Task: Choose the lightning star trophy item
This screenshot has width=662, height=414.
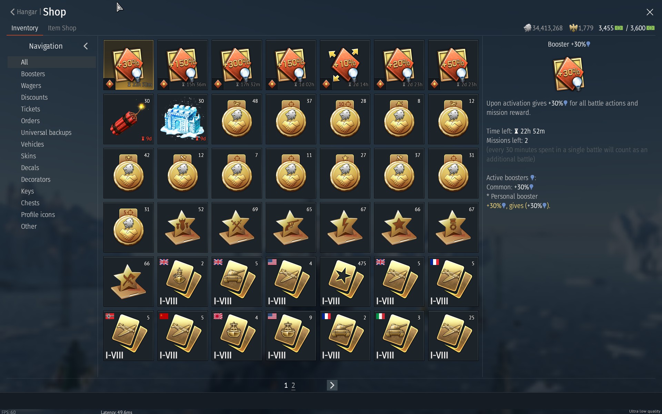Action: click(345, 227)
